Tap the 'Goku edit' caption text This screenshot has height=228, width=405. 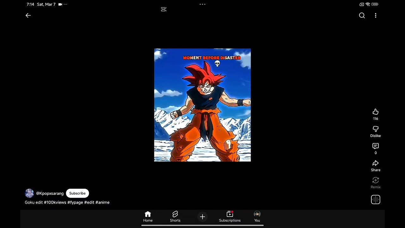[34, 202]
